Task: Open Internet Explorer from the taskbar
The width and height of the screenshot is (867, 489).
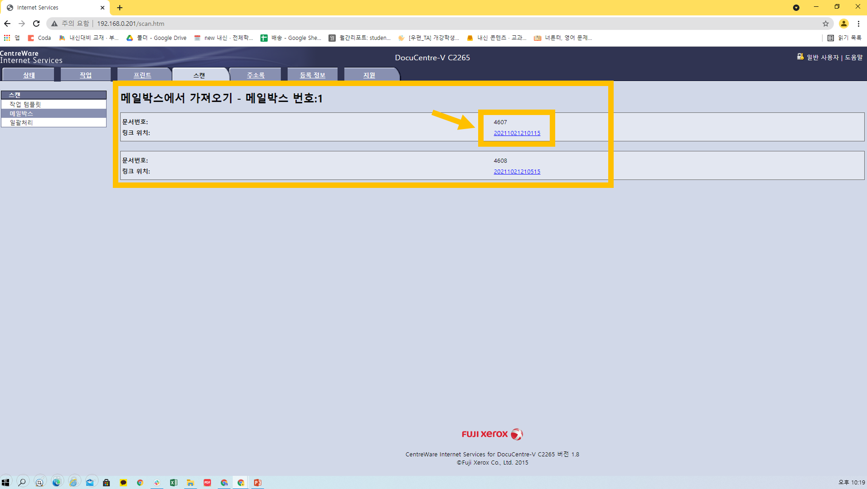Action: click(73, 482)
